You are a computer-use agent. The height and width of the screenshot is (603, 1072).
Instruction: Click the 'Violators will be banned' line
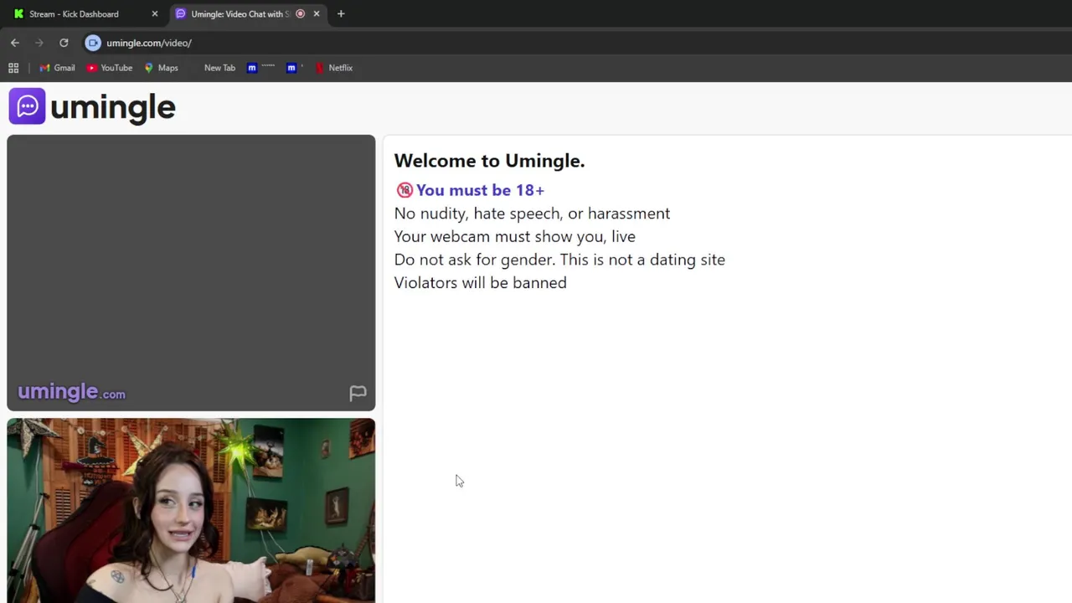click(x=481, y=283)
